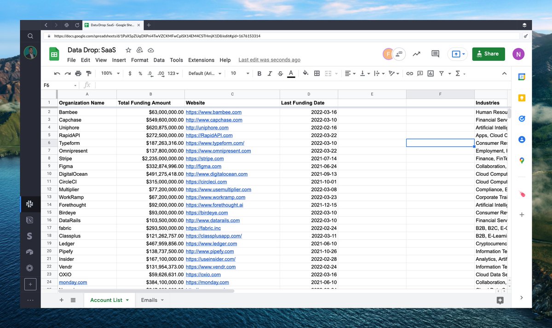Viewport: 552px width, 328px height.
Task: Open the text color picker
Action: tap(291, 74)
